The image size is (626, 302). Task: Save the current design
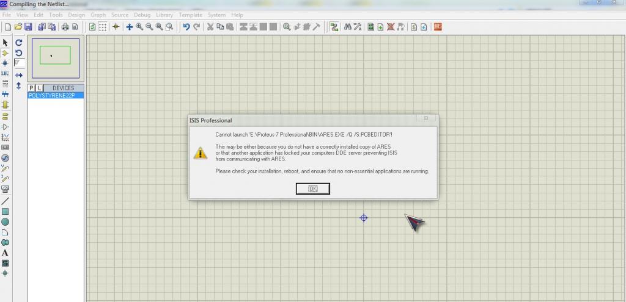coord(28,27)
